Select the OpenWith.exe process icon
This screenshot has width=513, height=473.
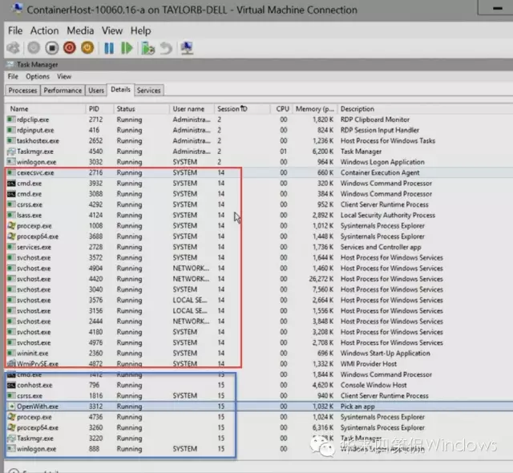point(11,406)
